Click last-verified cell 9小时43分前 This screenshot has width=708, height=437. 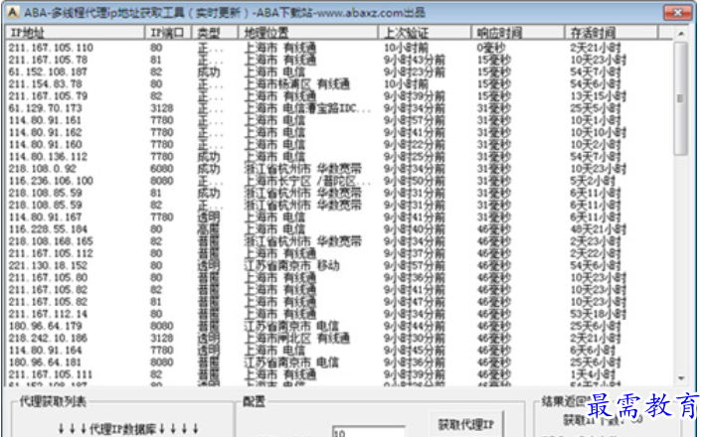(x=414, y=60)
